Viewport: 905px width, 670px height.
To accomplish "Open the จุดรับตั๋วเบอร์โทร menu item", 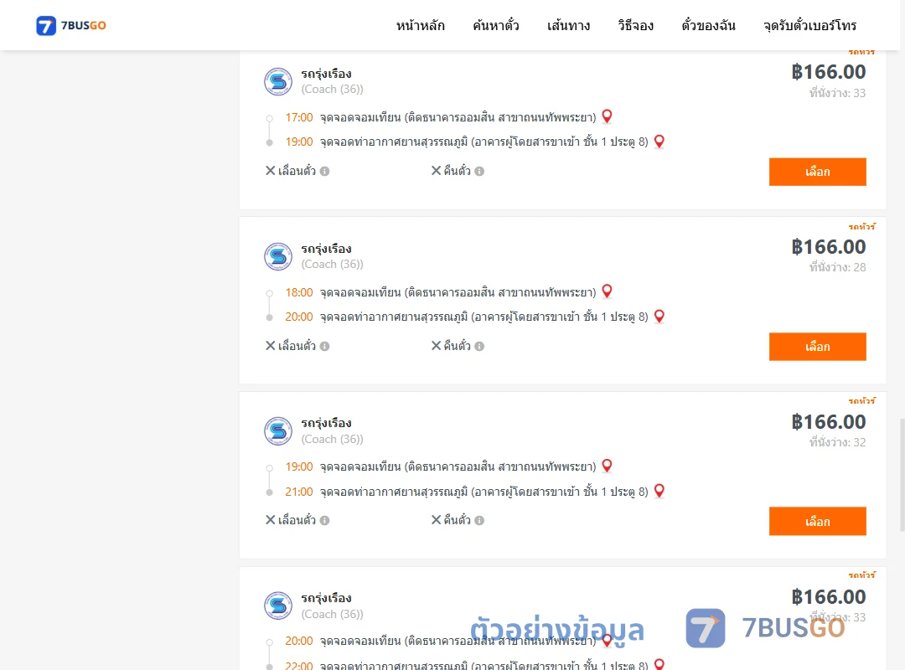I will (809, 25).
